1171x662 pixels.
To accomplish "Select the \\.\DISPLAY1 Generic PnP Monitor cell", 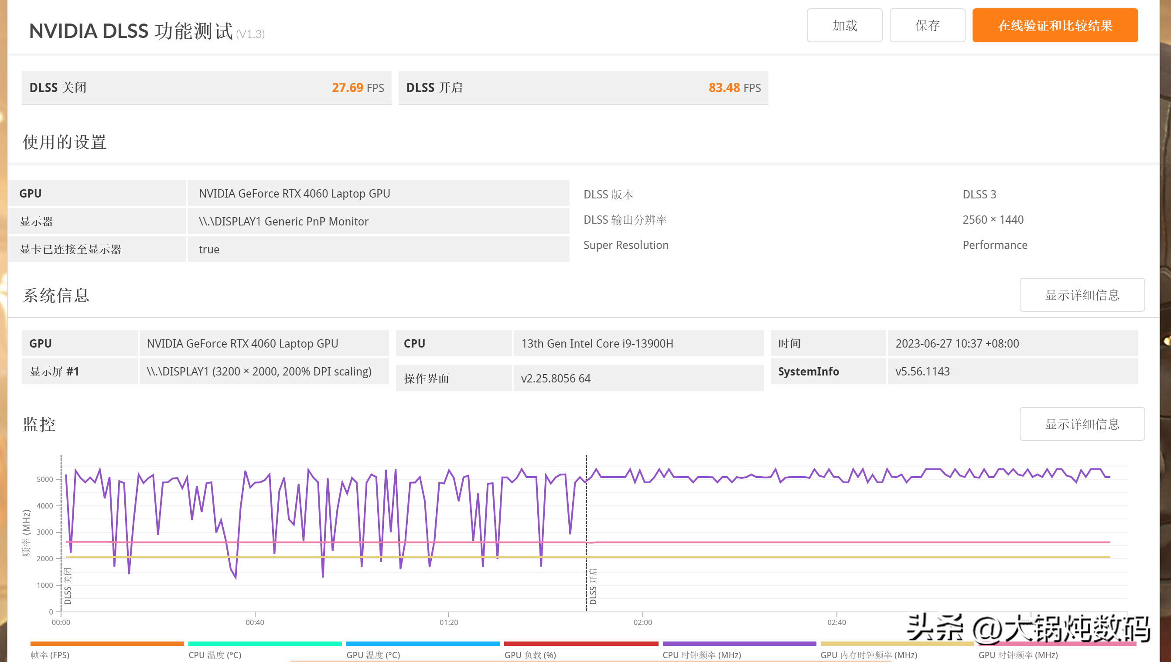I will (378, 222).
